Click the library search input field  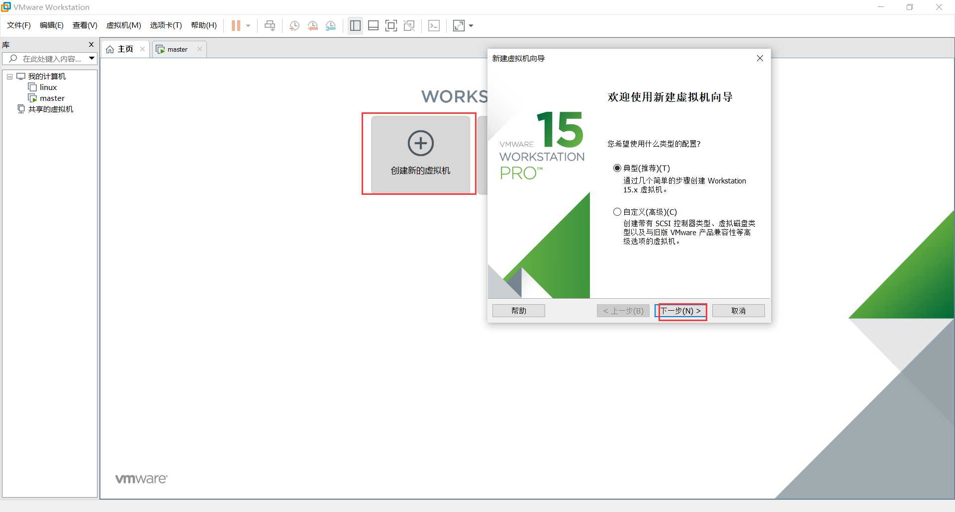[x=50, y=59]
